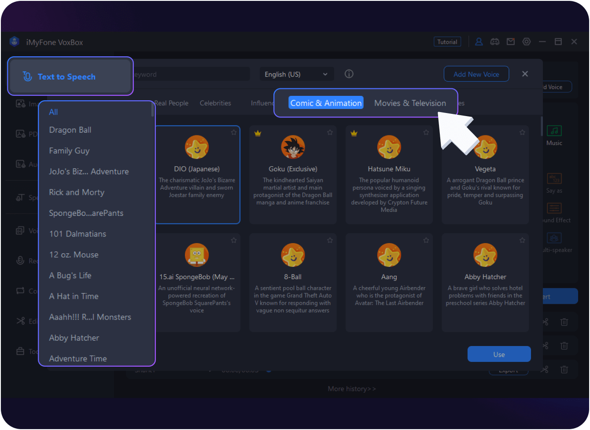Choose Rick and Morty category
Image resolution: width=590 pixels, height=430 pixels.
click(77, 192)
